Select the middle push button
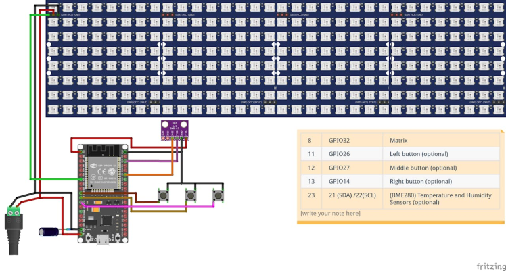Image resolution: width=506 pixels, height=271 pixels. (x=191, y=195)
